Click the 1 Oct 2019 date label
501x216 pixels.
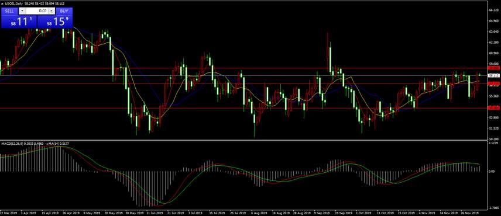pyautogui.click(x=364, y=212)
